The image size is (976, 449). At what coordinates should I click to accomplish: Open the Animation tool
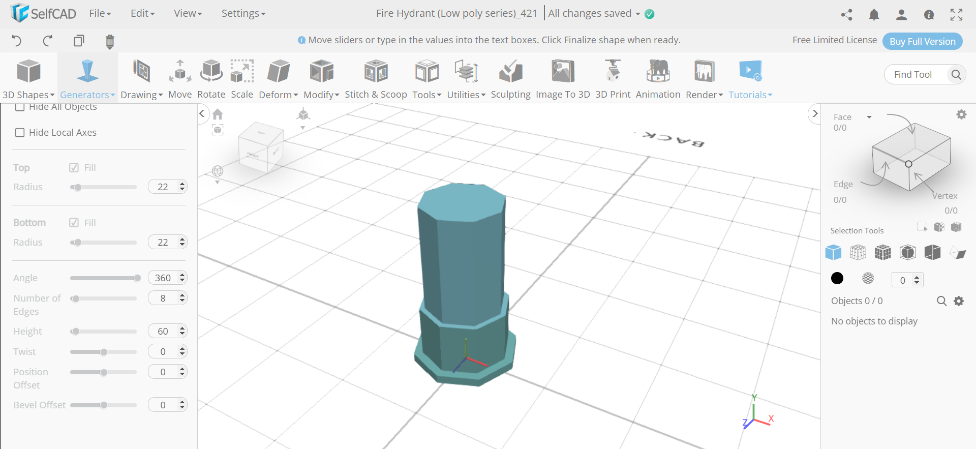click(658, 79)
